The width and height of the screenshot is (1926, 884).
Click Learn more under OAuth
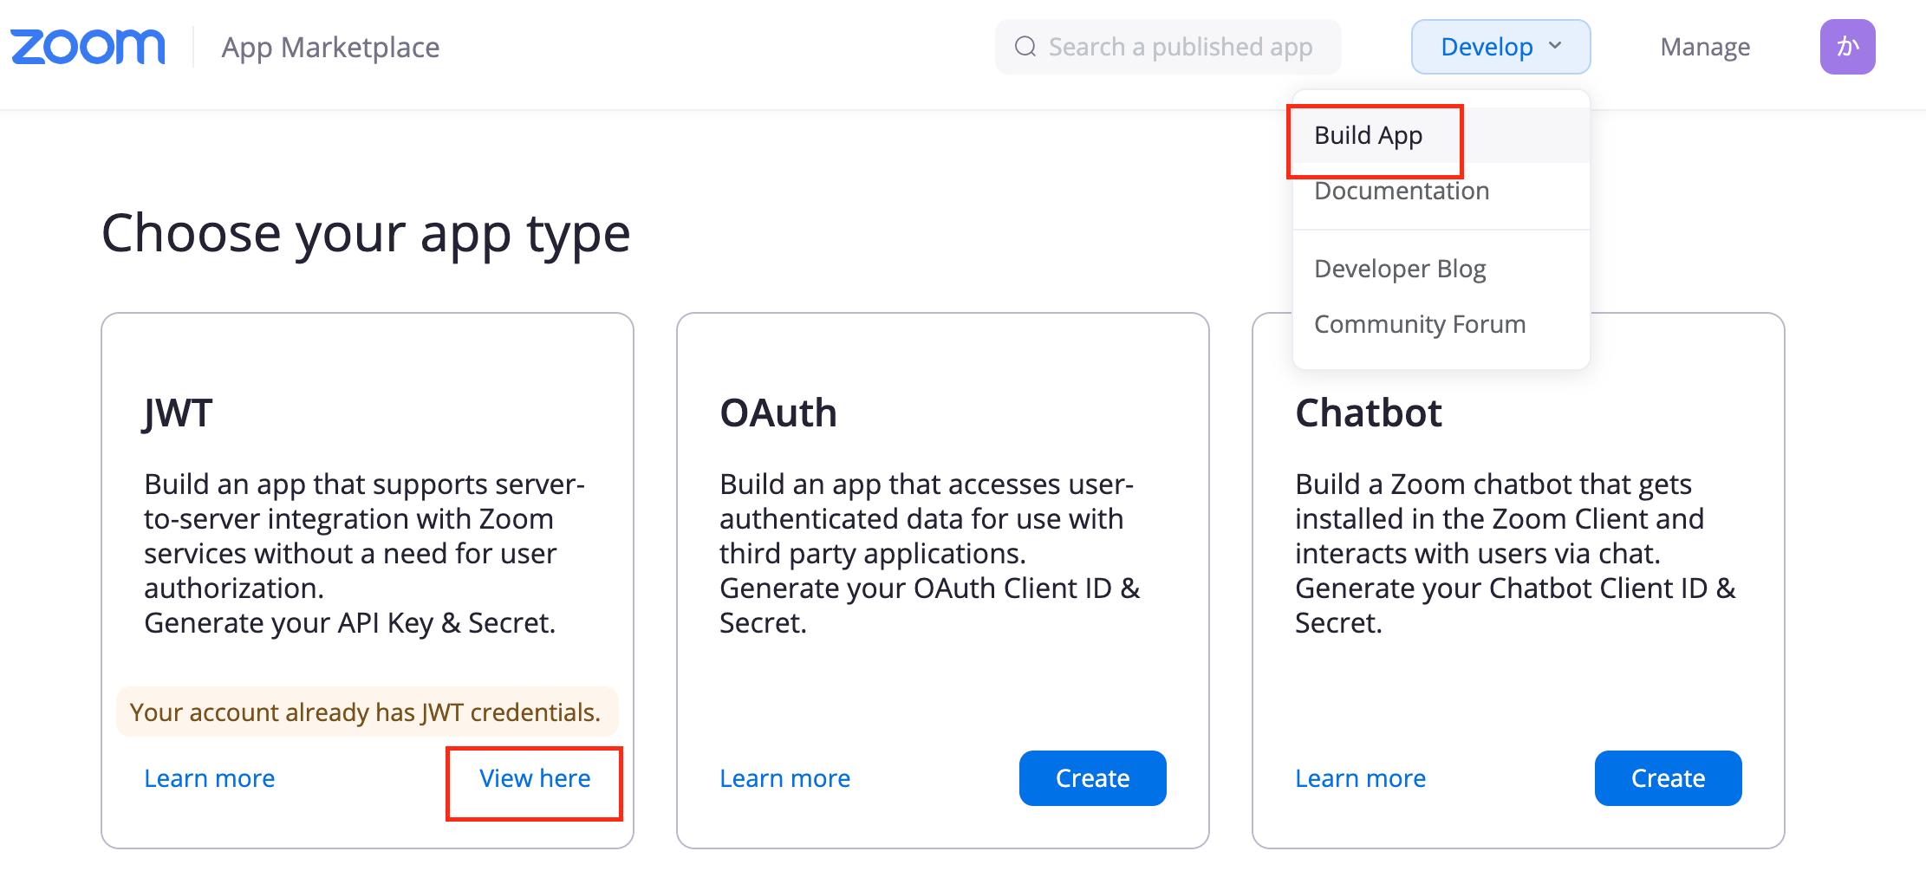click(784, 777)
